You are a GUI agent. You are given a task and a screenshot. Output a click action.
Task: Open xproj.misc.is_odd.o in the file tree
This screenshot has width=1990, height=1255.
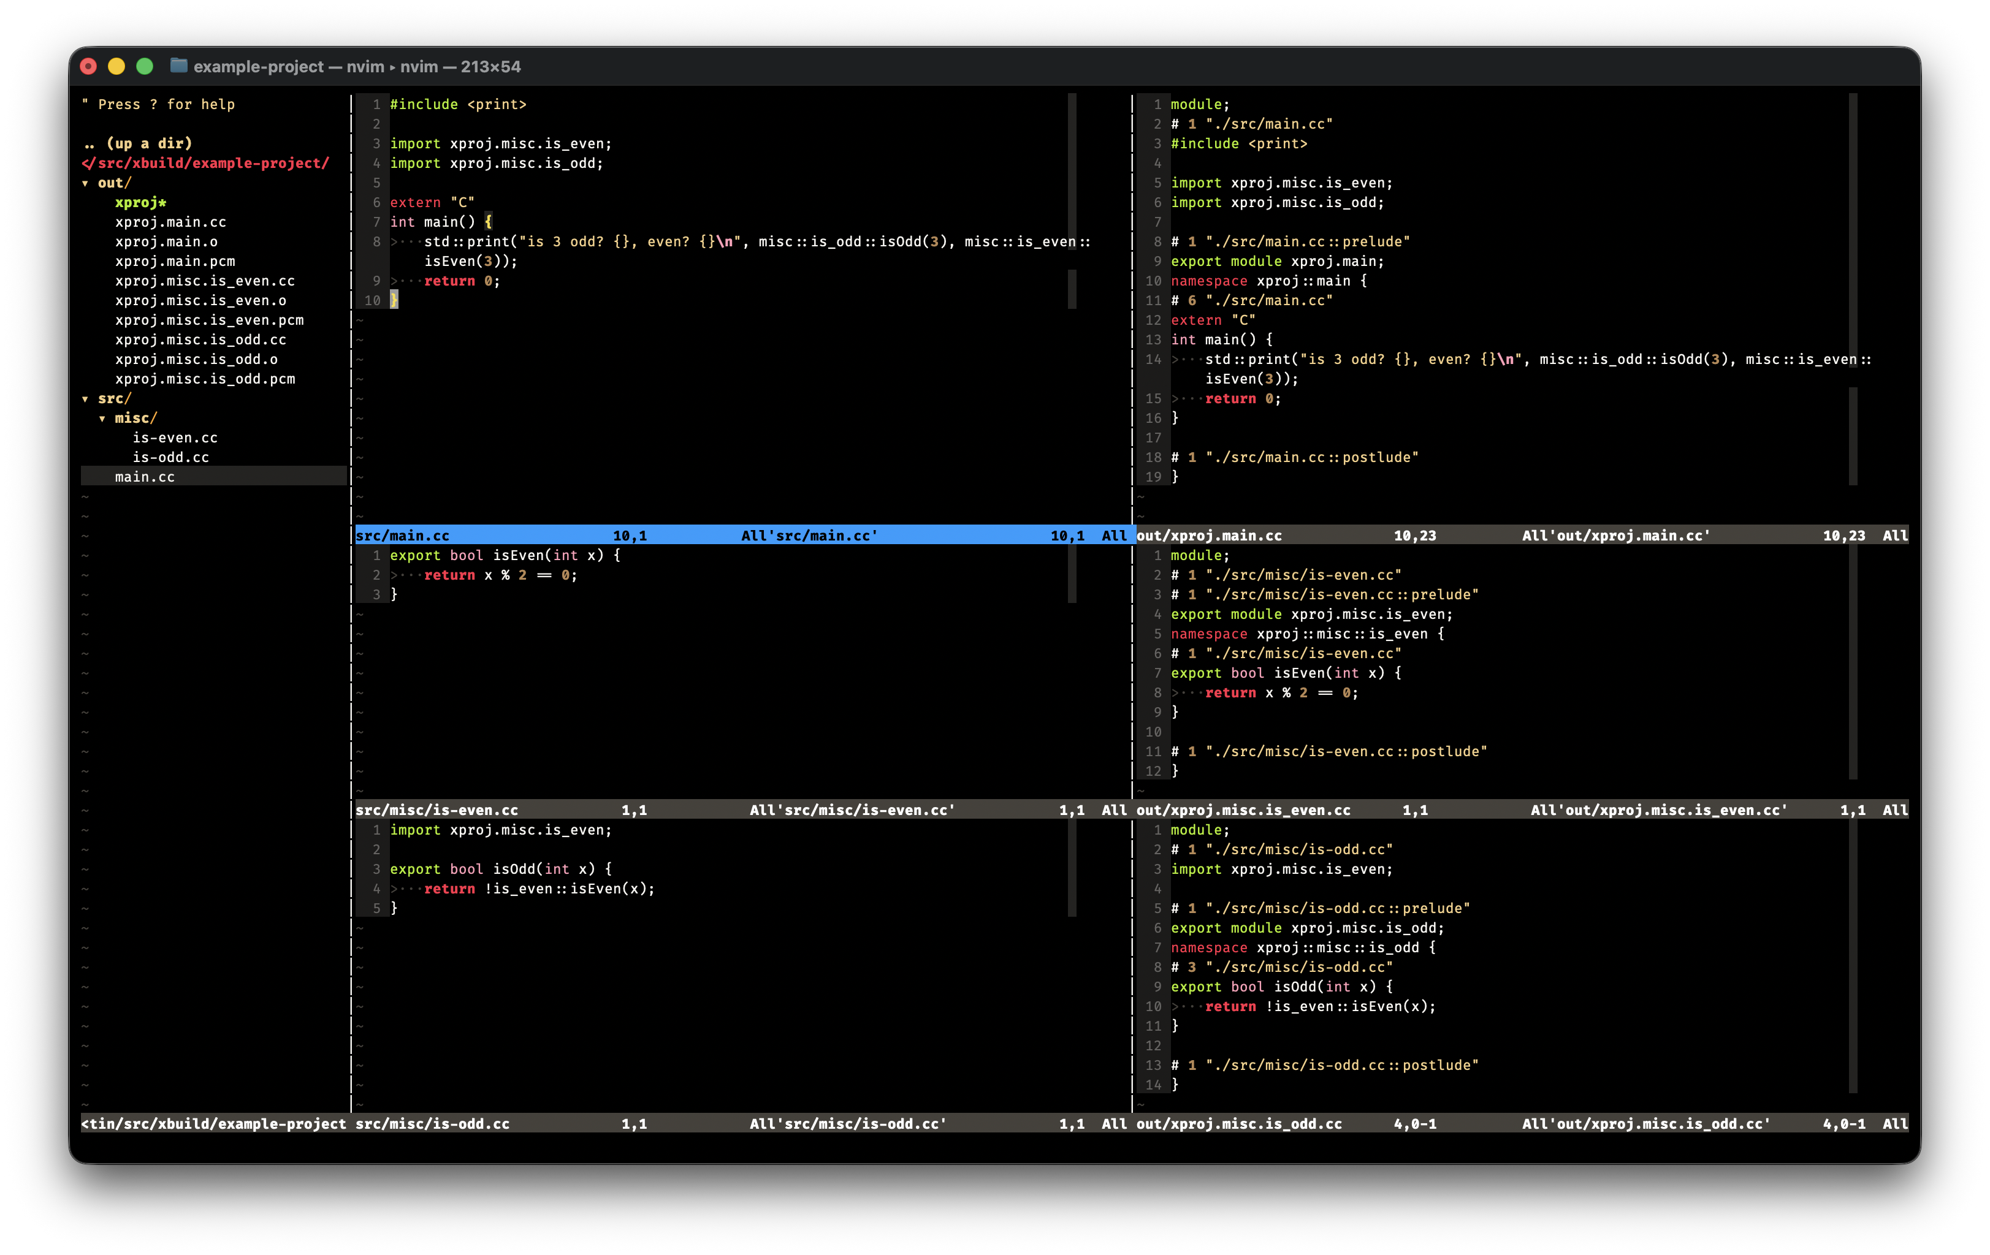197,359
